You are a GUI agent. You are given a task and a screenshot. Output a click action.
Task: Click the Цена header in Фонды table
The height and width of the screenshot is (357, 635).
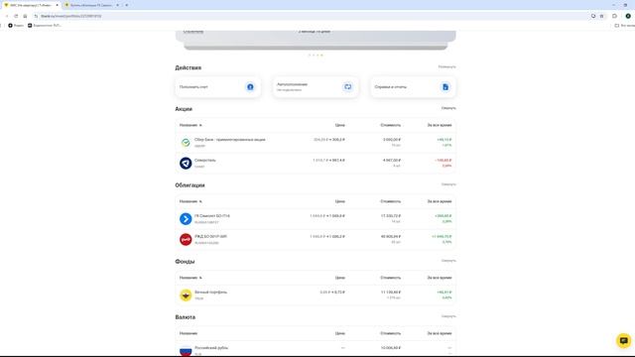coord(339,278)
